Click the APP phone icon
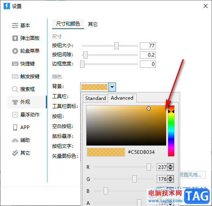Screen dimensions: 212x206 click(15, 128)
